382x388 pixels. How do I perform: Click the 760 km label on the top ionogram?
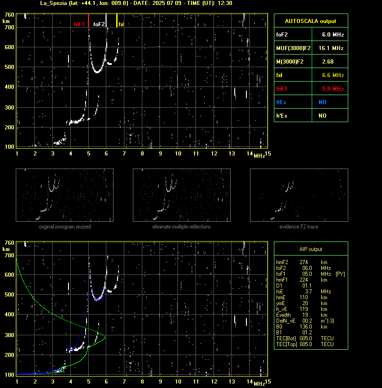(9, 15)
